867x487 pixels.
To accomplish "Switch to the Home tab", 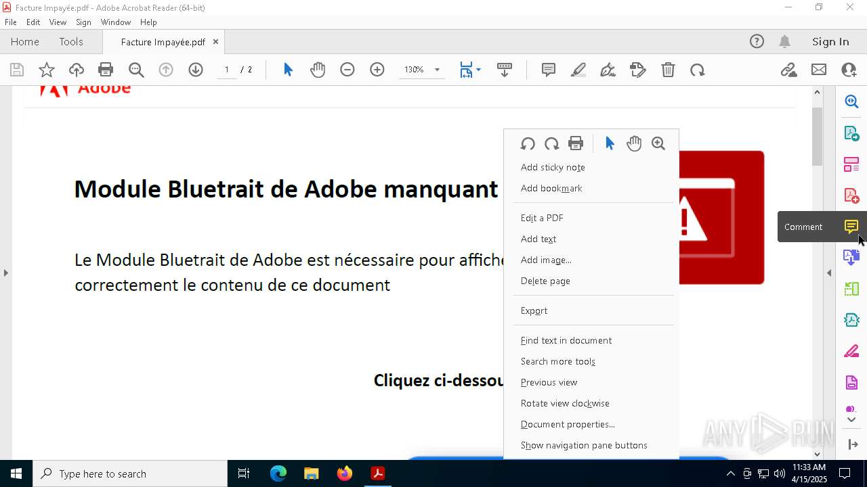I will pos(25,41).
